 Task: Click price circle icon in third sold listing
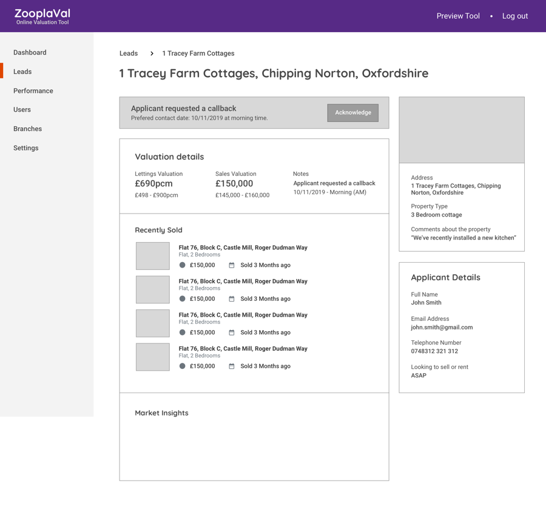[x=182, y=332]
